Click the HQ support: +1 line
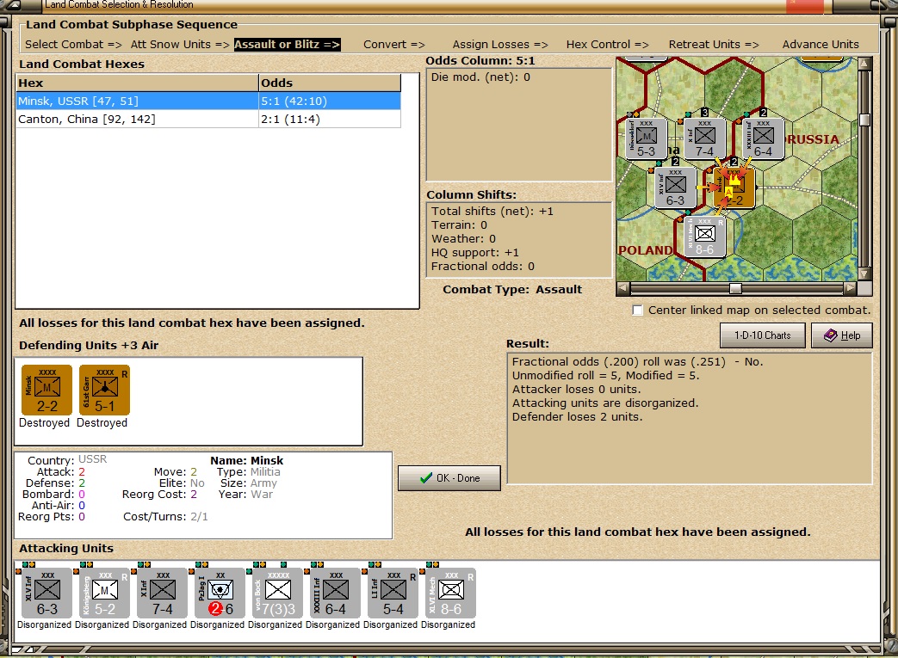898x658 pixels. click(474, 252)
